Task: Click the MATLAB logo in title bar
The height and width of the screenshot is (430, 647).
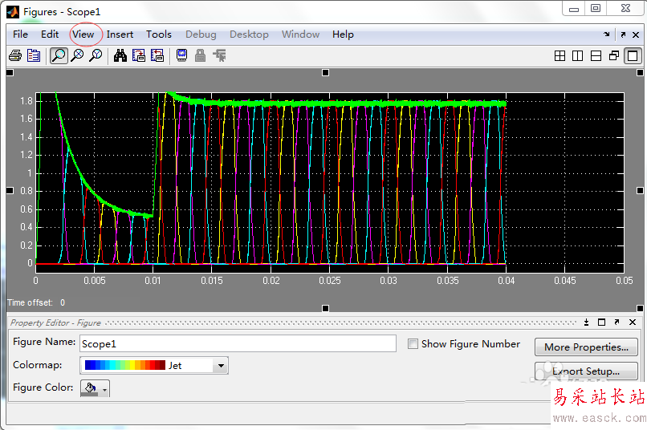Action: (x=13, y=12)
